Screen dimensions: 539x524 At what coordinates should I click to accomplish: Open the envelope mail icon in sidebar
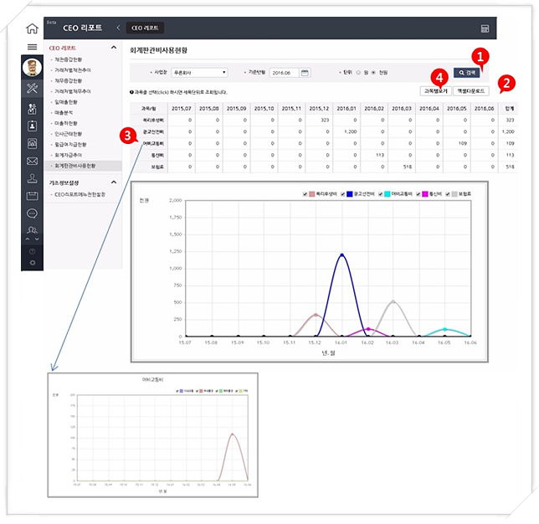[x=32, y=161]
